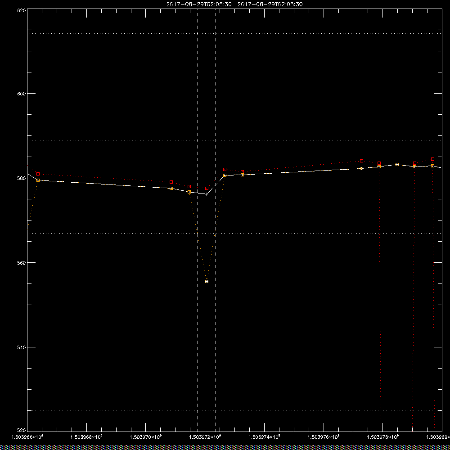Select the orange outlier point near 555
The width and height of the screenshot is (450, 450).
(x=207, y=282)
